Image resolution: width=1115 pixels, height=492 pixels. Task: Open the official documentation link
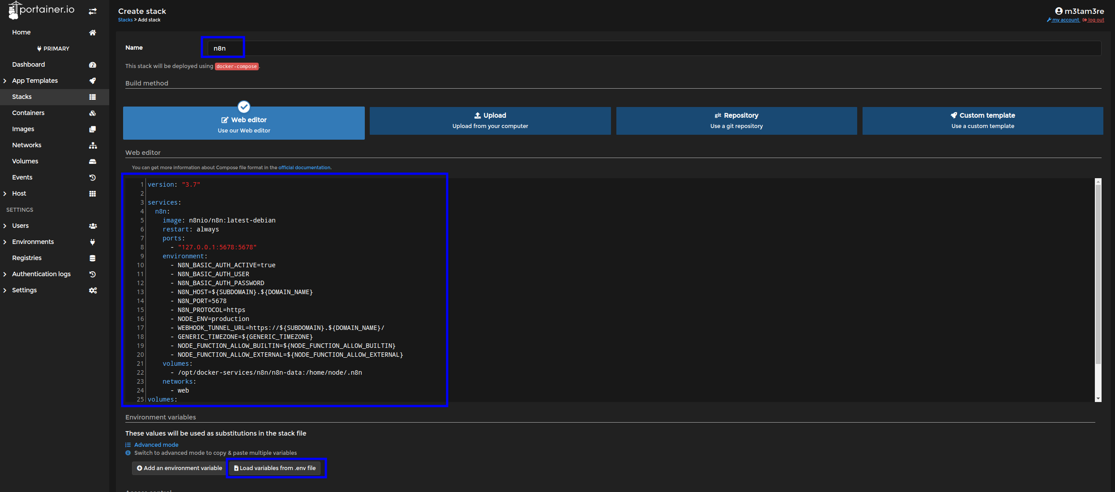[304, 167]
